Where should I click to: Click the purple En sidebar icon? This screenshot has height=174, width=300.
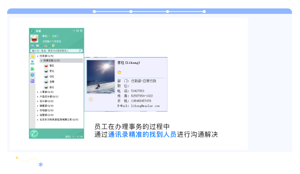click(32, 81)
